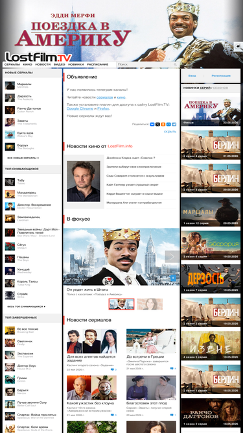Open comments icon under Задание casting news

click(x=112, y=369)
